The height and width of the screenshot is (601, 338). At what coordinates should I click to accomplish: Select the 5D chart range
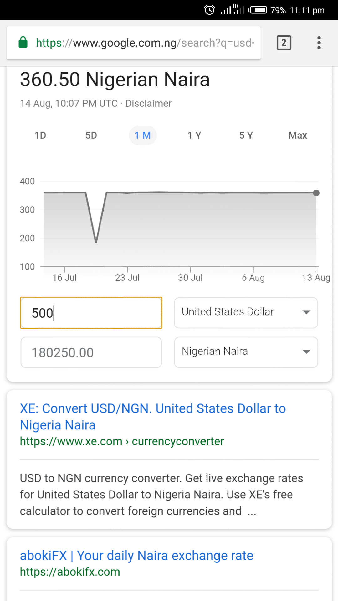tap(91, 135)
